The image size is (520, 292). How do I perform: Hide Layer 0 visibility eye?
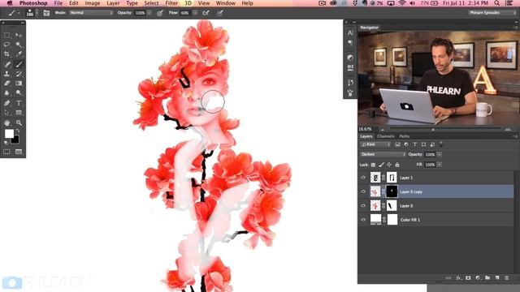363,205
